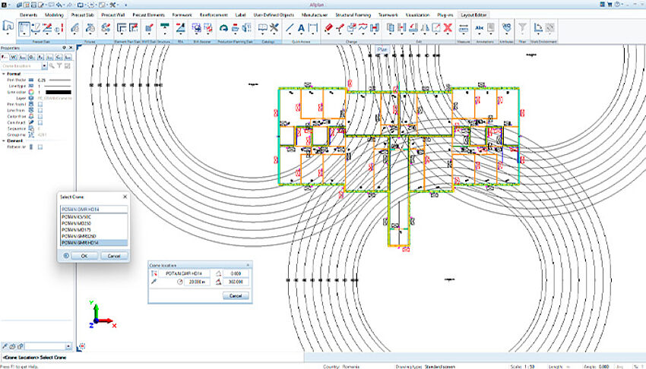Select the text 'A' tool in Quick Access
The height and width of the screenshot is (369, 646).
302,28
